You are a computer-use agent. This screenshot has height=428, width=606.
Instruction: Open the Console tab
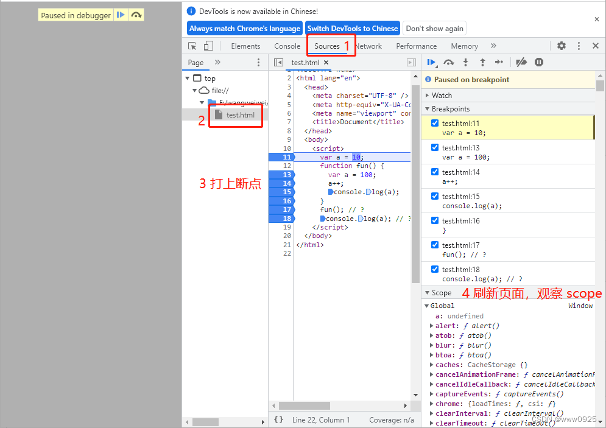(287, 46)
